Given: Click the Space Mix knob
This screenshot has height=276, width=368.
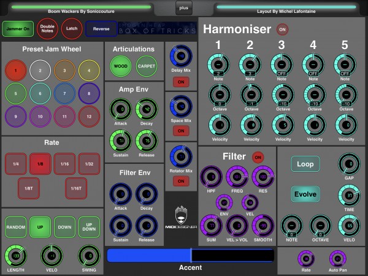Looking at the screenshot, I should (x=181, y=106).
